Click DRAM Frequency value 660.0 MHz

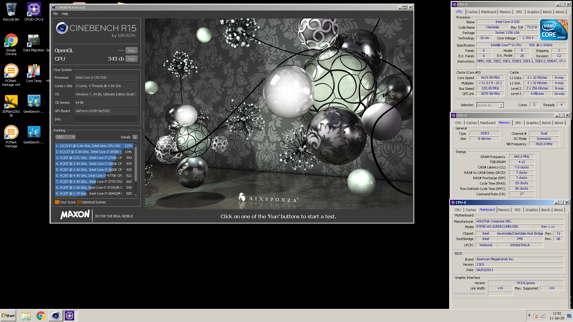pyautogui.click(x=521, y=157)
